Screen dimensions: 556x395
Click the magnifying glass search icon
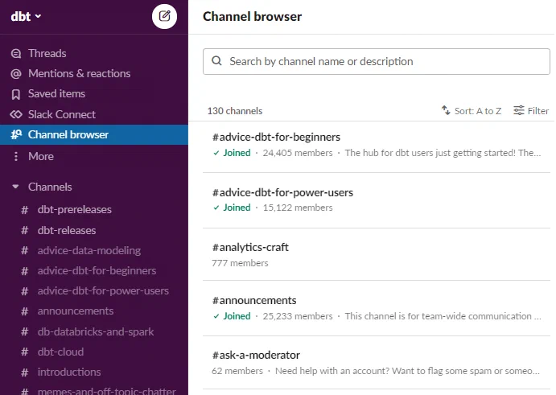coord(216,61)
